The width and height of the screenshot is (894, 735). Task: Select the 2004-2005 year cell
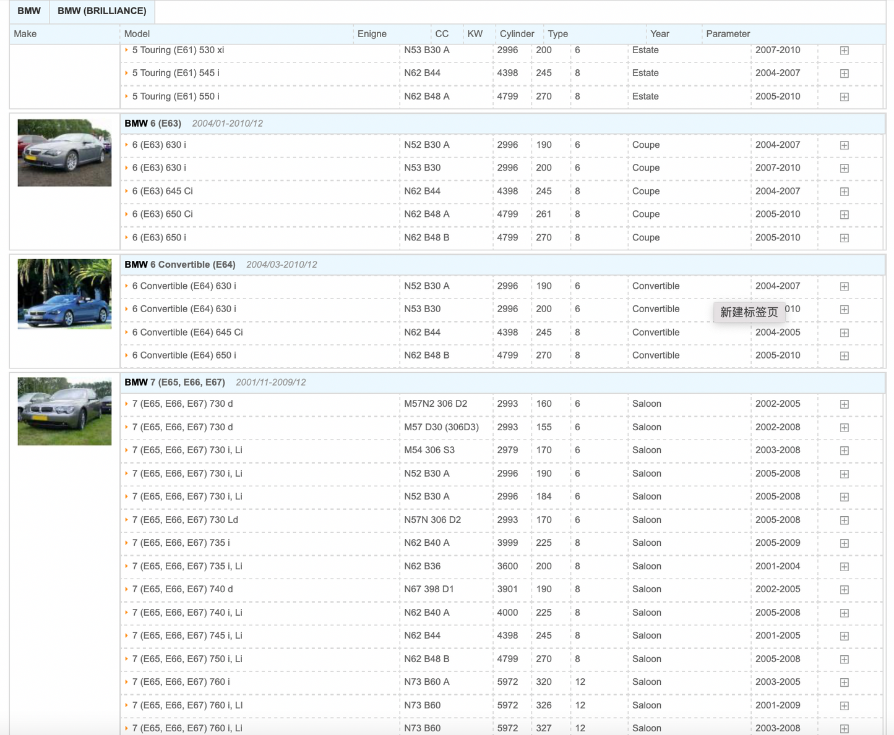[778, 333]
